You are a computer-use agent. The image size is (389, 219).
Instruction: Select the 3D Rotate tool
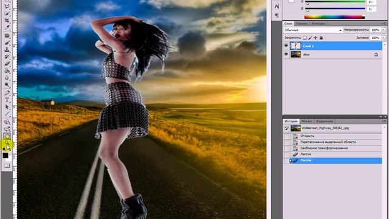click(7, 122)
